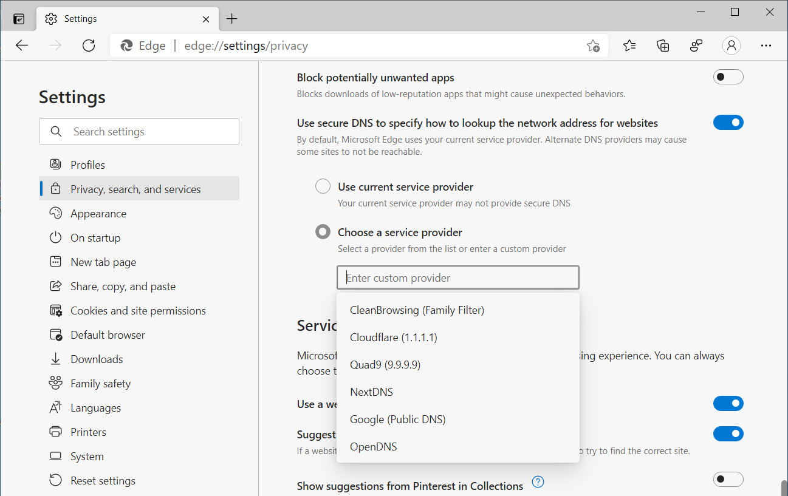Click the Reset settings icon
Viewport: 788px width, 496px height.
tap(55, 480)
